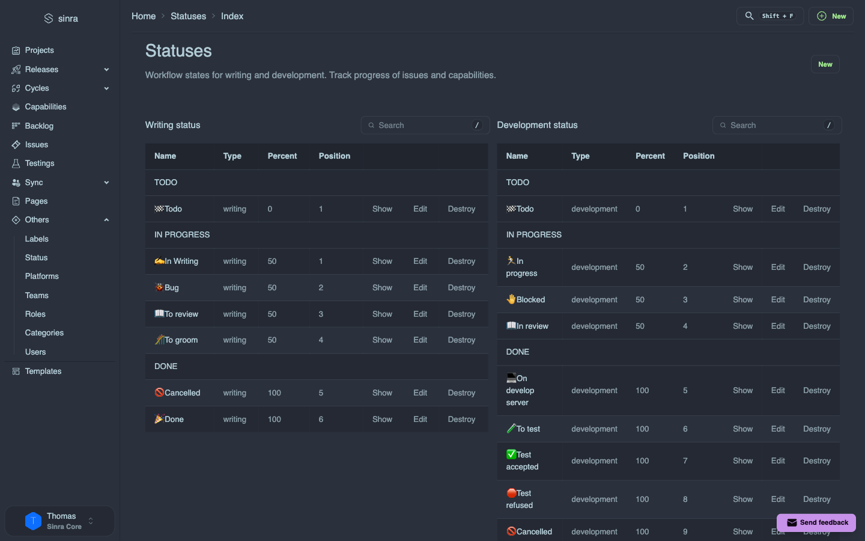Expand the Cycles submenu chevron
Screen dimensions: 865x541
[106, 88]
